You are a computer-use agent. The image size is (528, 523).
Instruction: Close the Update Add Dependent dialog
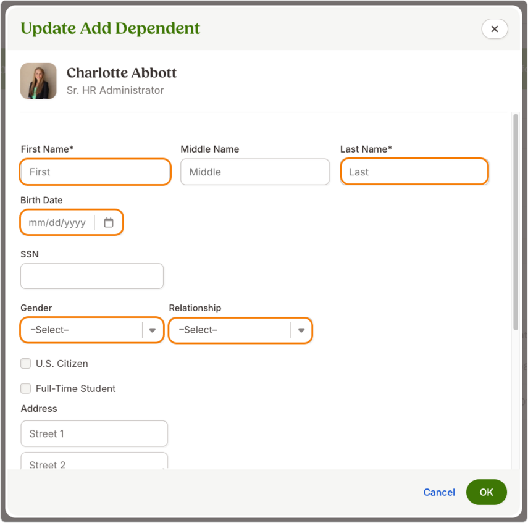coord(494,29)
